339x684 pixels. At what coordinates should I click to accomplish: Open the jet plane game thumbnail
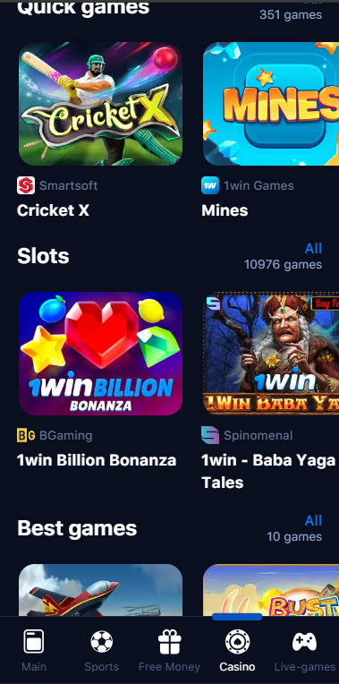(x=100, y=590)
